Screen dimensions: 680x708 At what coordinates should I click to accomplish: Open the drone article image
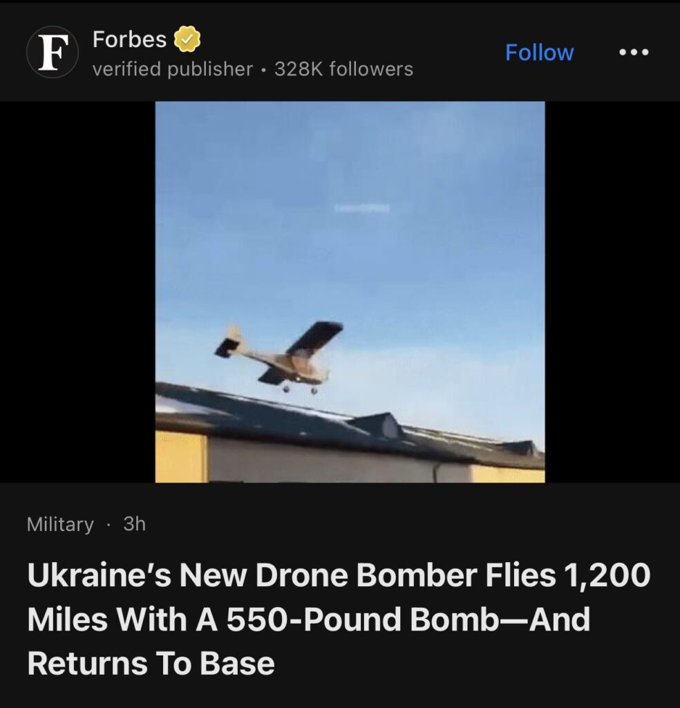coord(350,292)
